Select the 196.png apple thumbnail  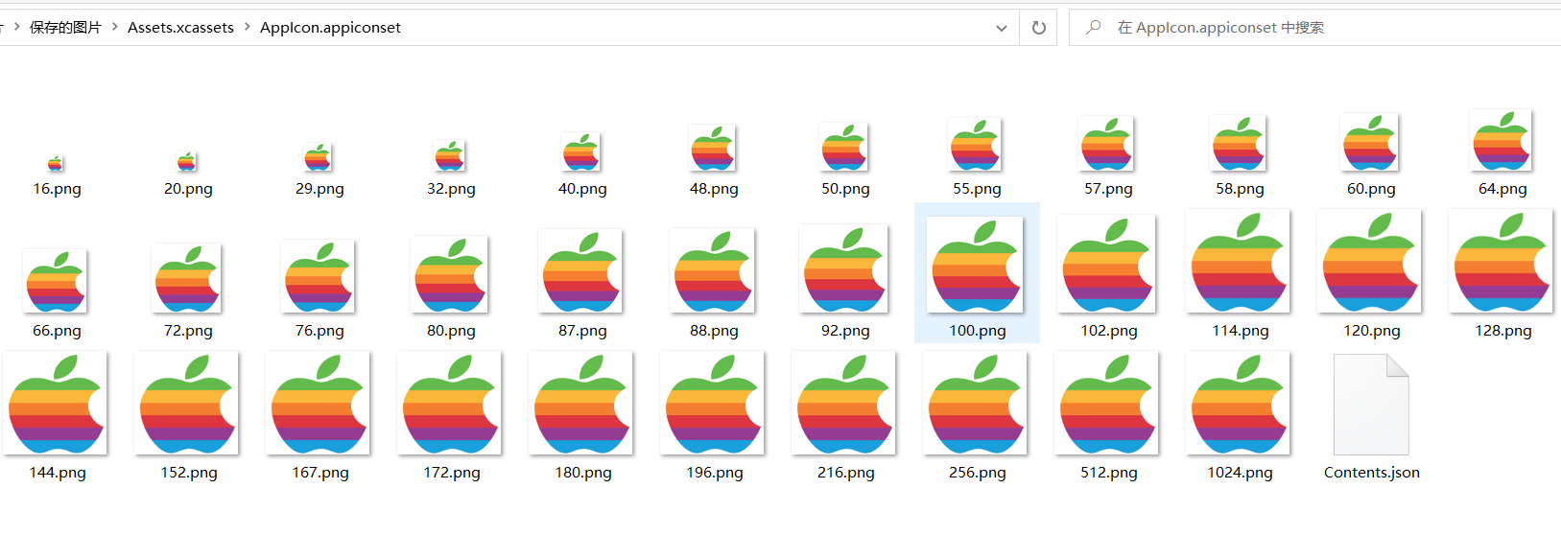click(x=713, y=403)
